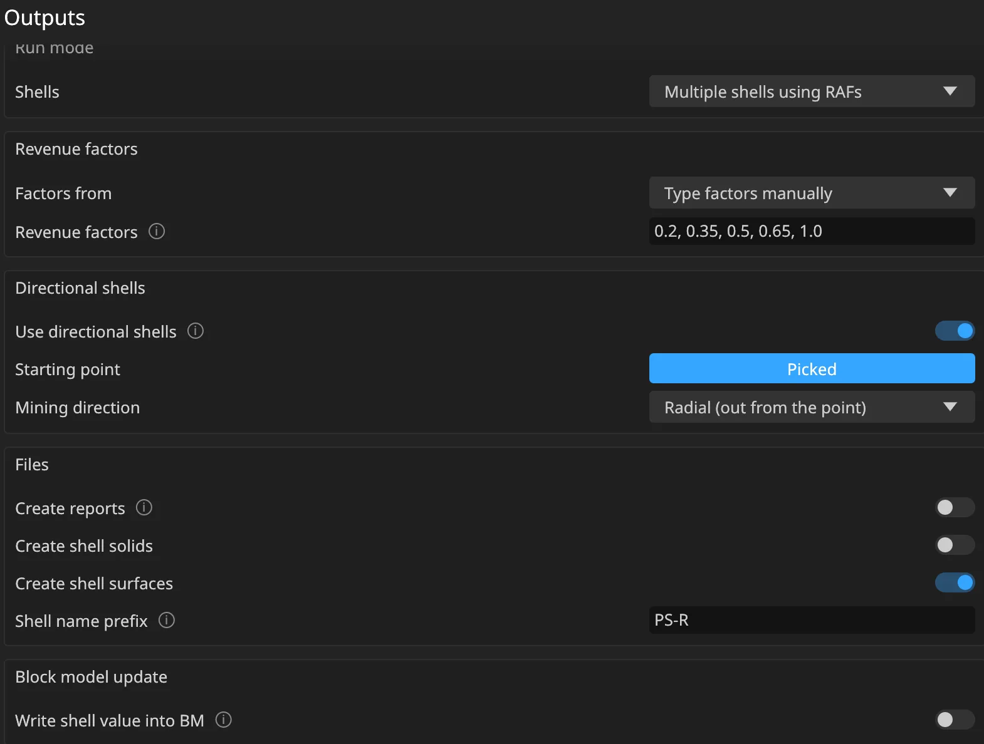Click the Outputs heading
Screen dimensions: 984x744
[x=44, y=18]
